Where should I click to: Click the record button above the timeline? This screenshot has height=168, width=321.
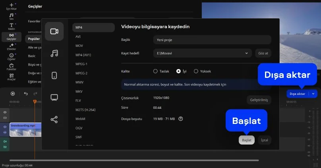(13, 93)
